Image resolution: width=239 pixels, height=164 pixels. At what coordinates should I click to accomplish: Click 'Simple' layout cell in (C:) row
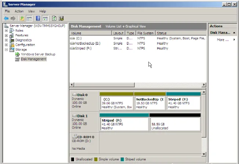pos(118,38)
